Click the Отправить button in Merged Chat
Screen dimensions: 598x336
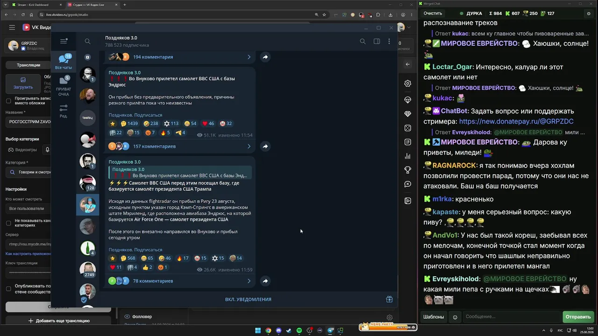578,317
